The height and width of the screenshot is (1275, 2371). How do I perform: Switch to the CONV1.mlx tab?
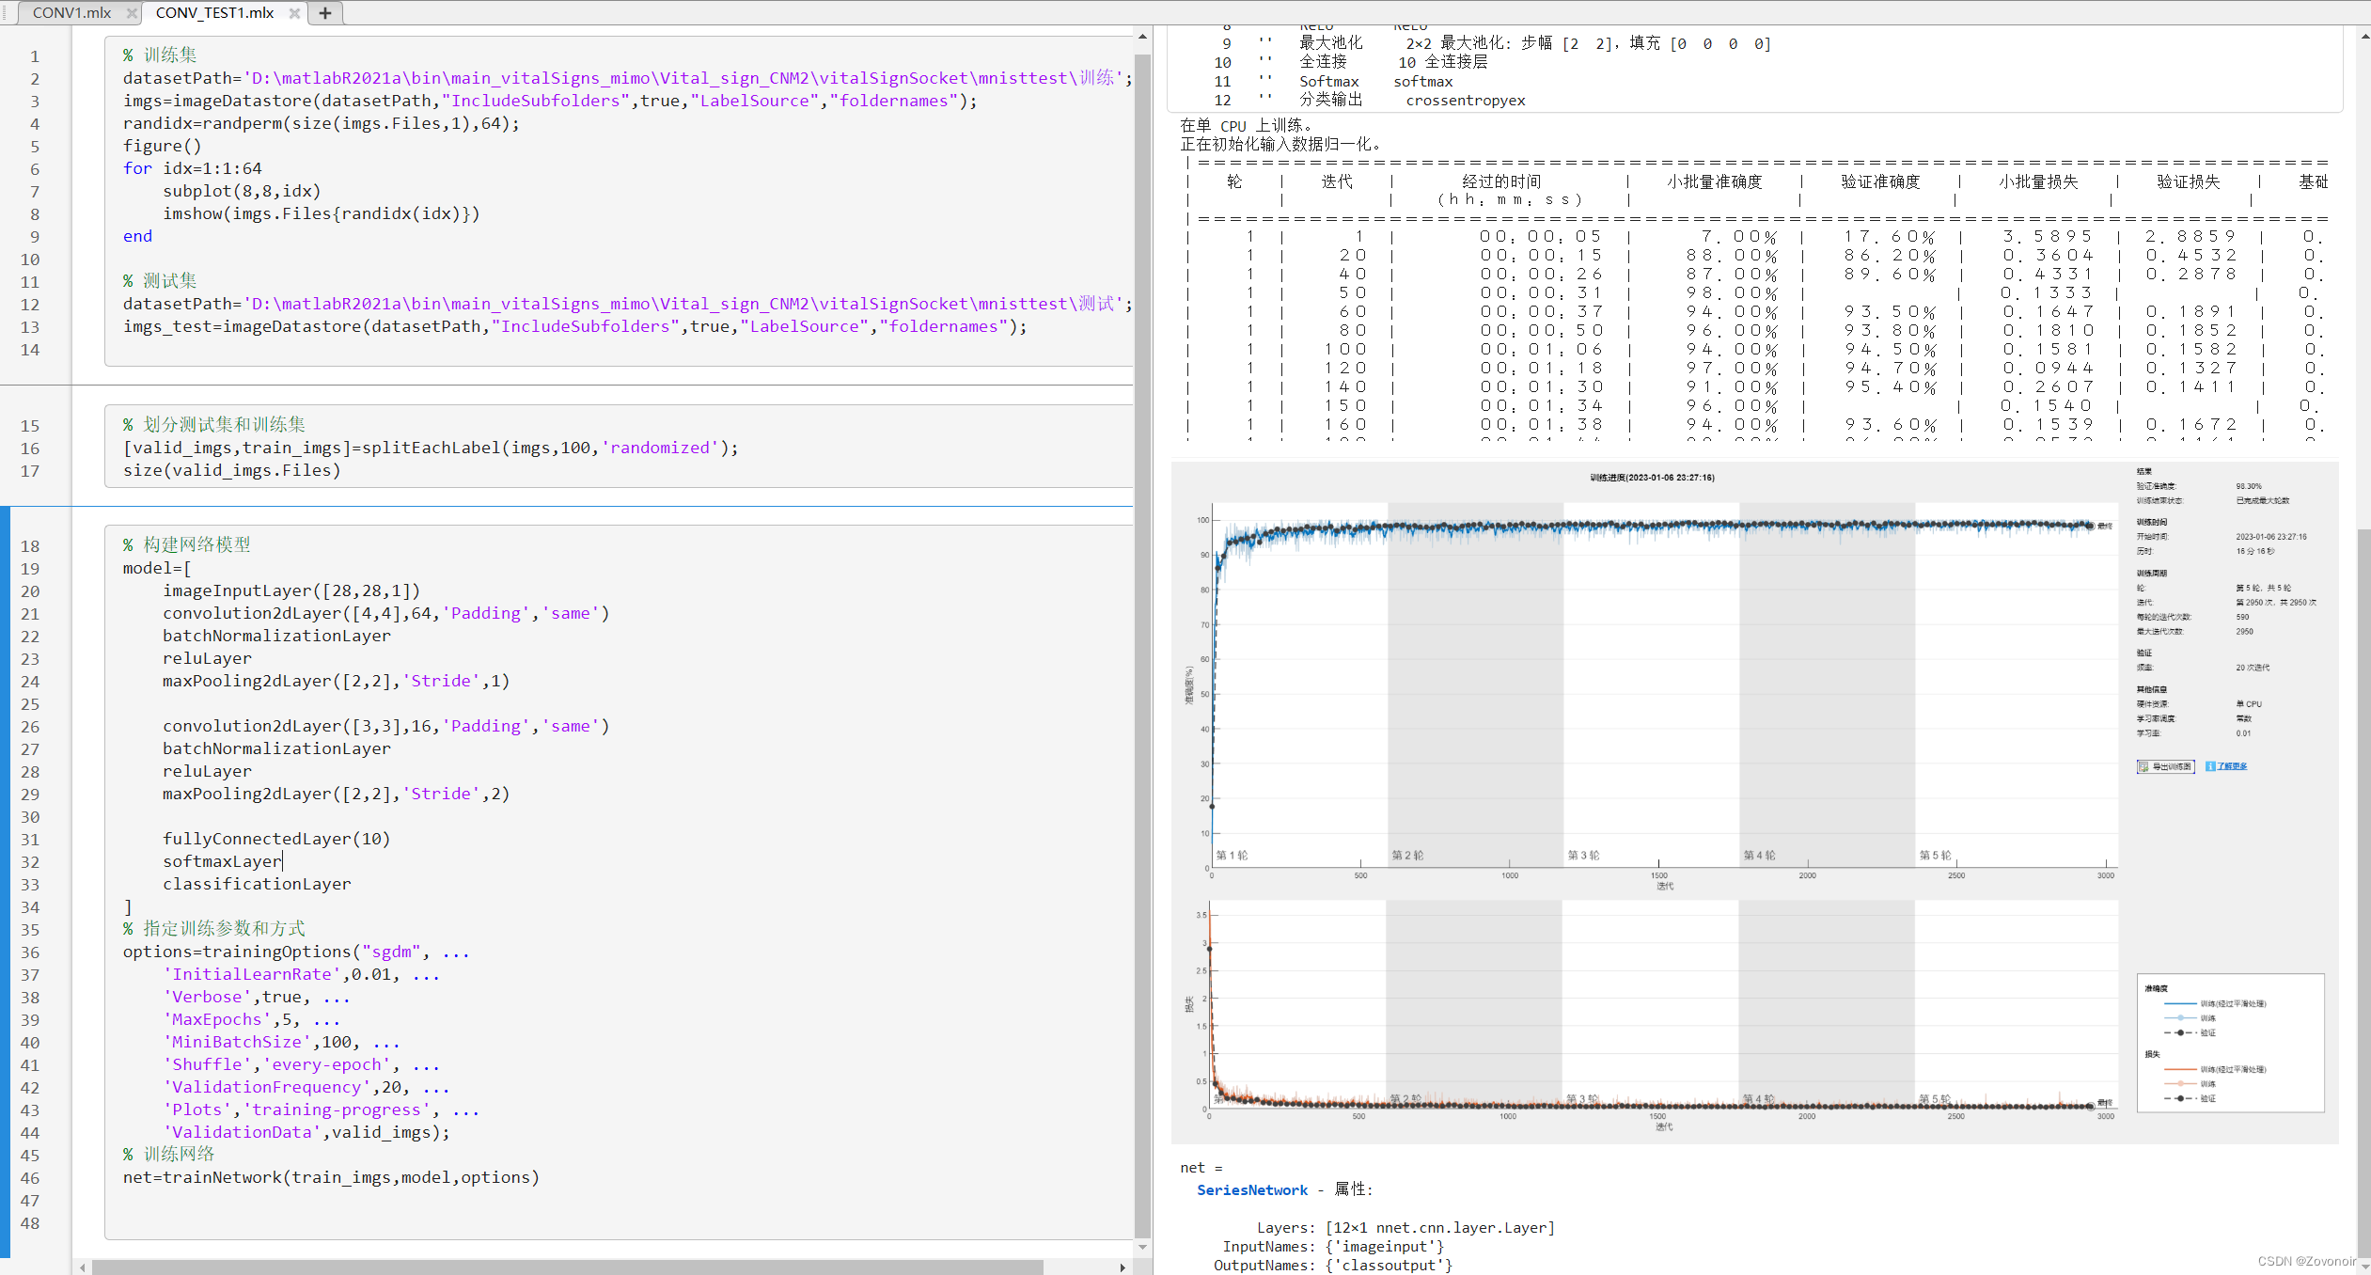click(x=71, y=12)
